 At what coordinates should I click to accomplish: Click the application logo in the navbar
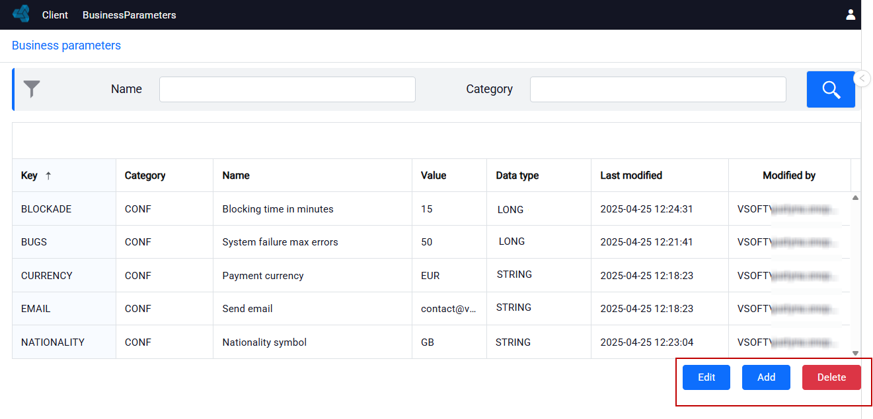[x=21, y=14]
